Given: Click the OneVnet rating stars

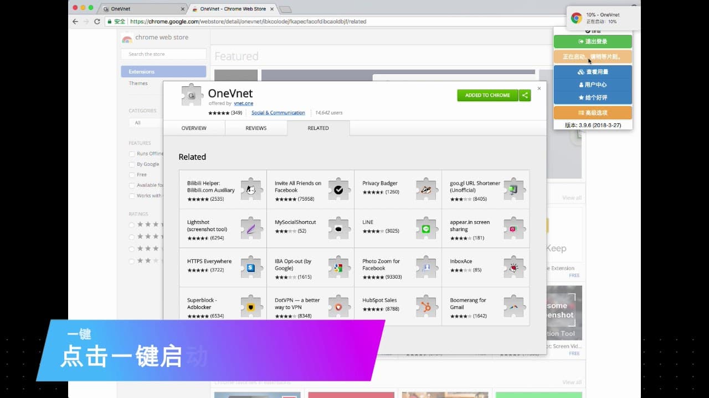Looking at the screenshot, I should coord(219,113).
